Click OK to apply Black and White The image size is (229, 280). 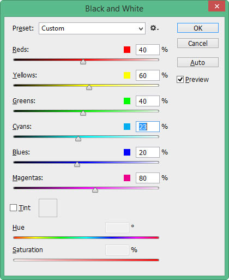point(198,28)
